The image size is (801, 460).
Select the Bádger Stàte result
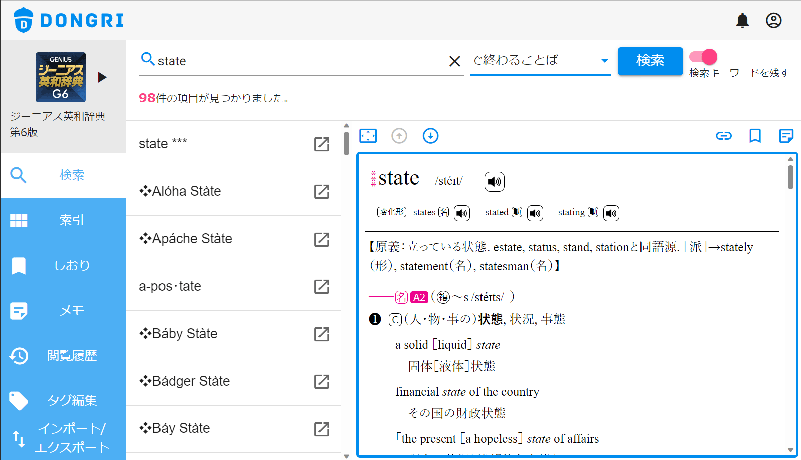(x=234, y=382)
